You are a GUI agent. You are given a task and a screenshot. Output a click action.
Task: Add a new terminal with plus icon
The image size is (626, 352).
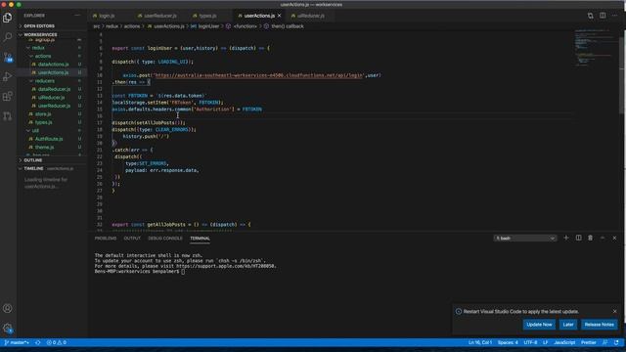(565, 238)
